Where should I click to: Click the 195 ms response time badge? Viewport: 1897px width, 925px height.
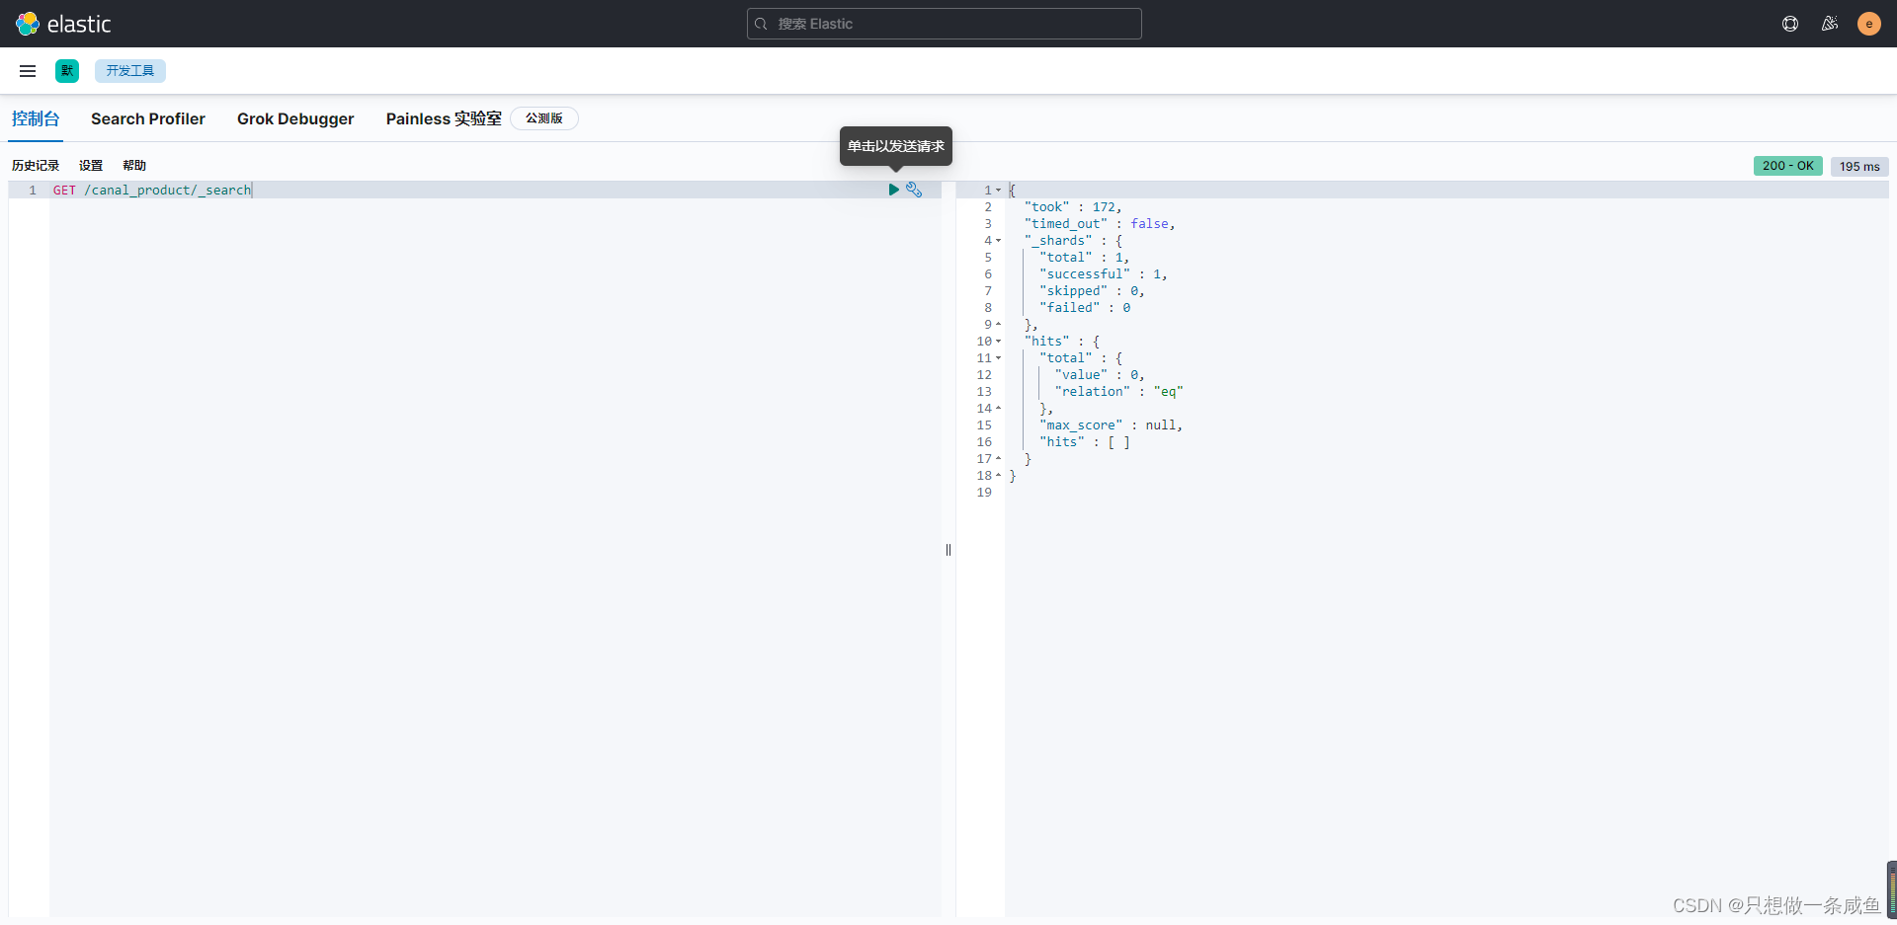[1859, 167]
